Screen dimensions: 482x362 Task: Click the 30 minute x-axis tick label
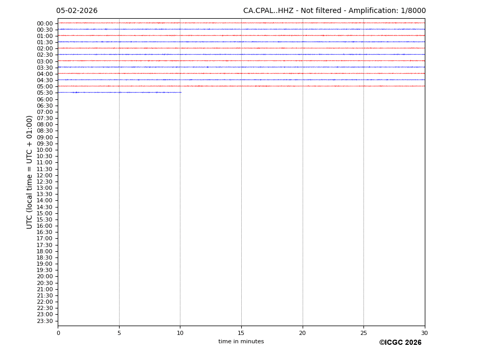424,333
